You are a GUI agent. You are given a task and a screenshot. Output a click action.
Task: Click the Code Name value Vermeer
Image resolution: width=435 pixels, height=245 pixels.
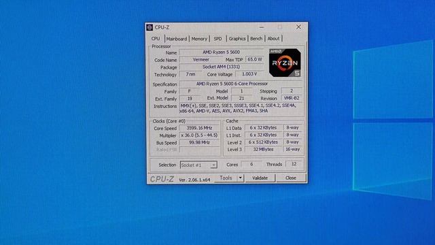pos(201,59)
